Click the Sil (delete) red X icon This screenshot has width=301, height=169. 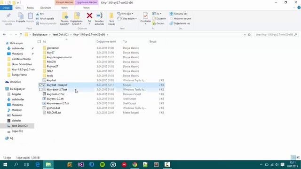click(89, 15)
